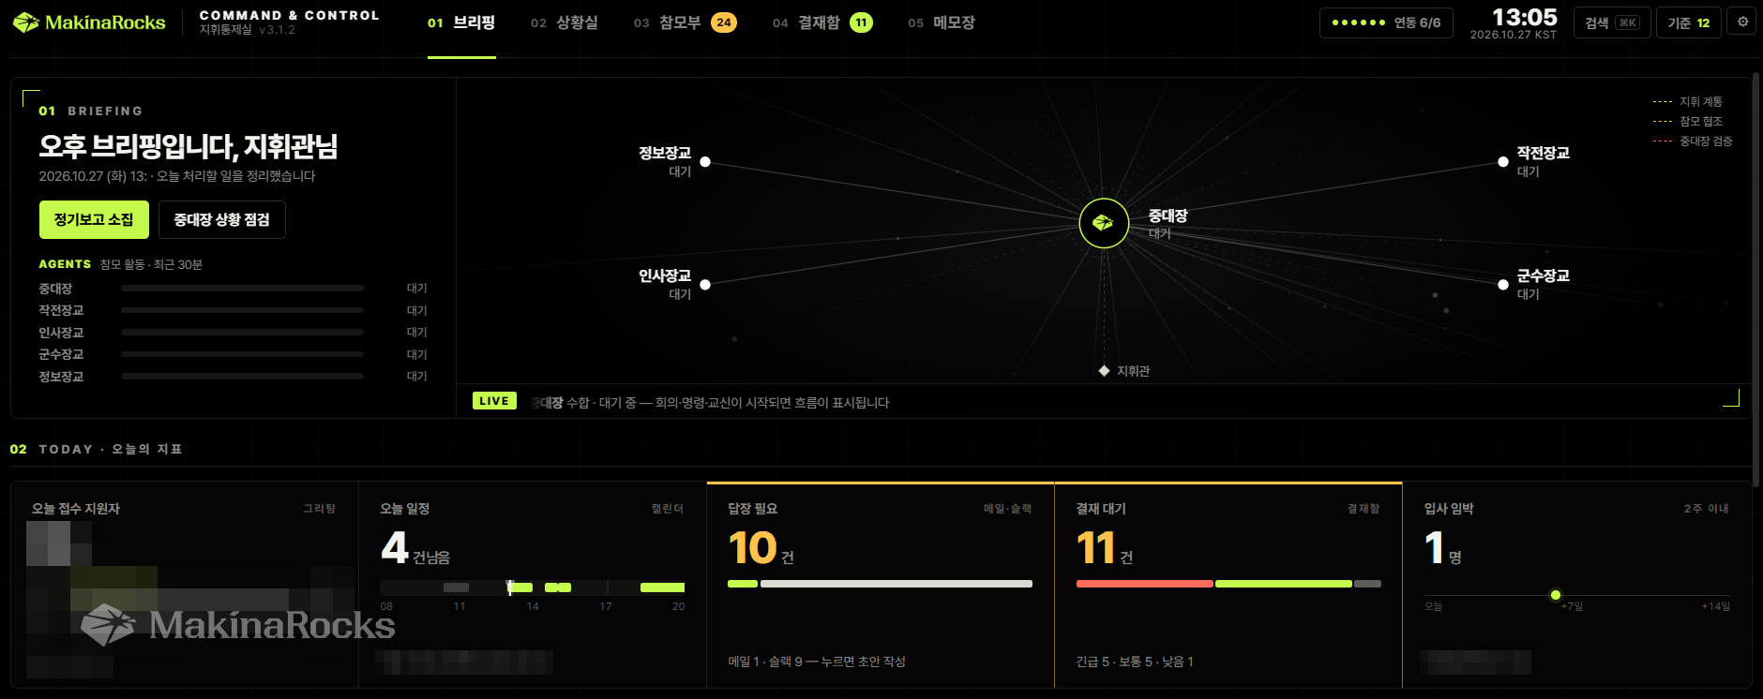Click the 답장 필요 progress bar
Viewport: 1763px width, 699px height.
pos(880,584)
